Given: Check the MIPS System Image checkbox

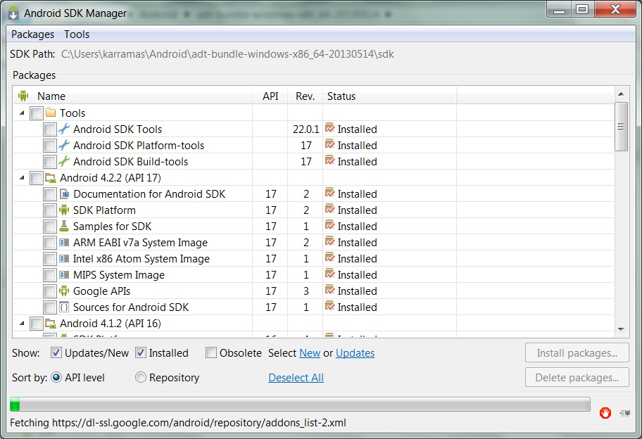Looking at the screenshot, I should 49,275.
